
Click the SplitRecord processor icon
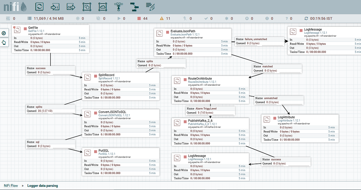tap(88, 77)
